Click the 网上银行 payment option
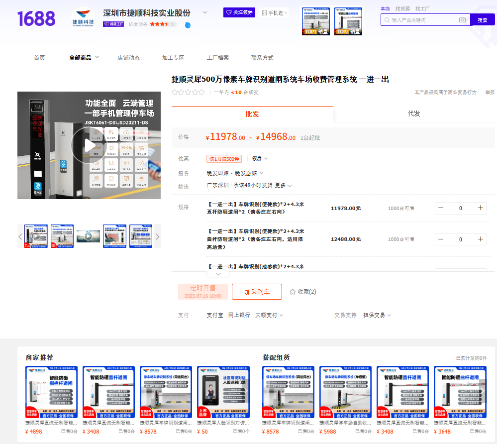 [x=239, y=315]
